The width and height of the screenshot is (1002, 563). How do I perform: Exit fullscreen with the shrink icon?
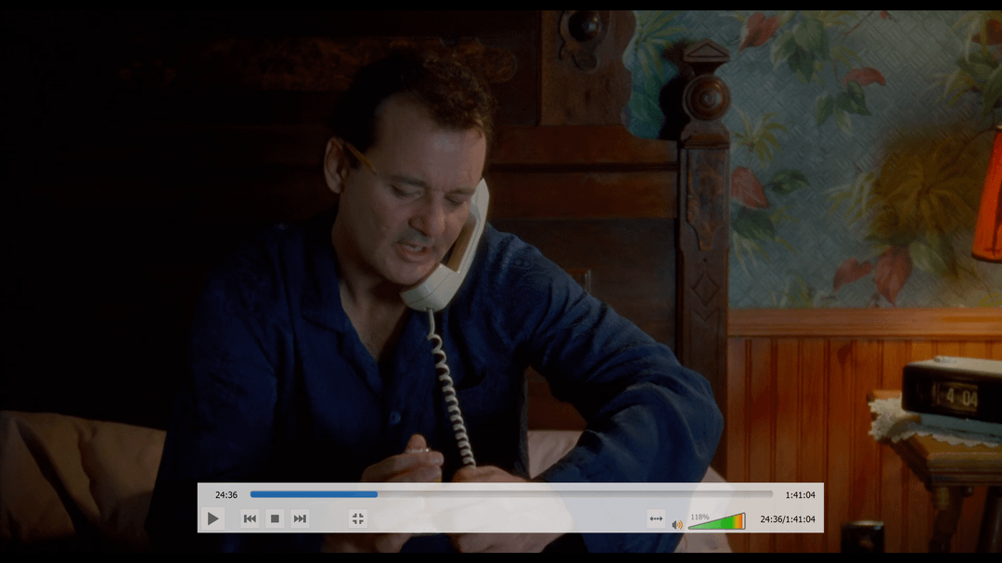pyautogui.click(x=358, y=518)
